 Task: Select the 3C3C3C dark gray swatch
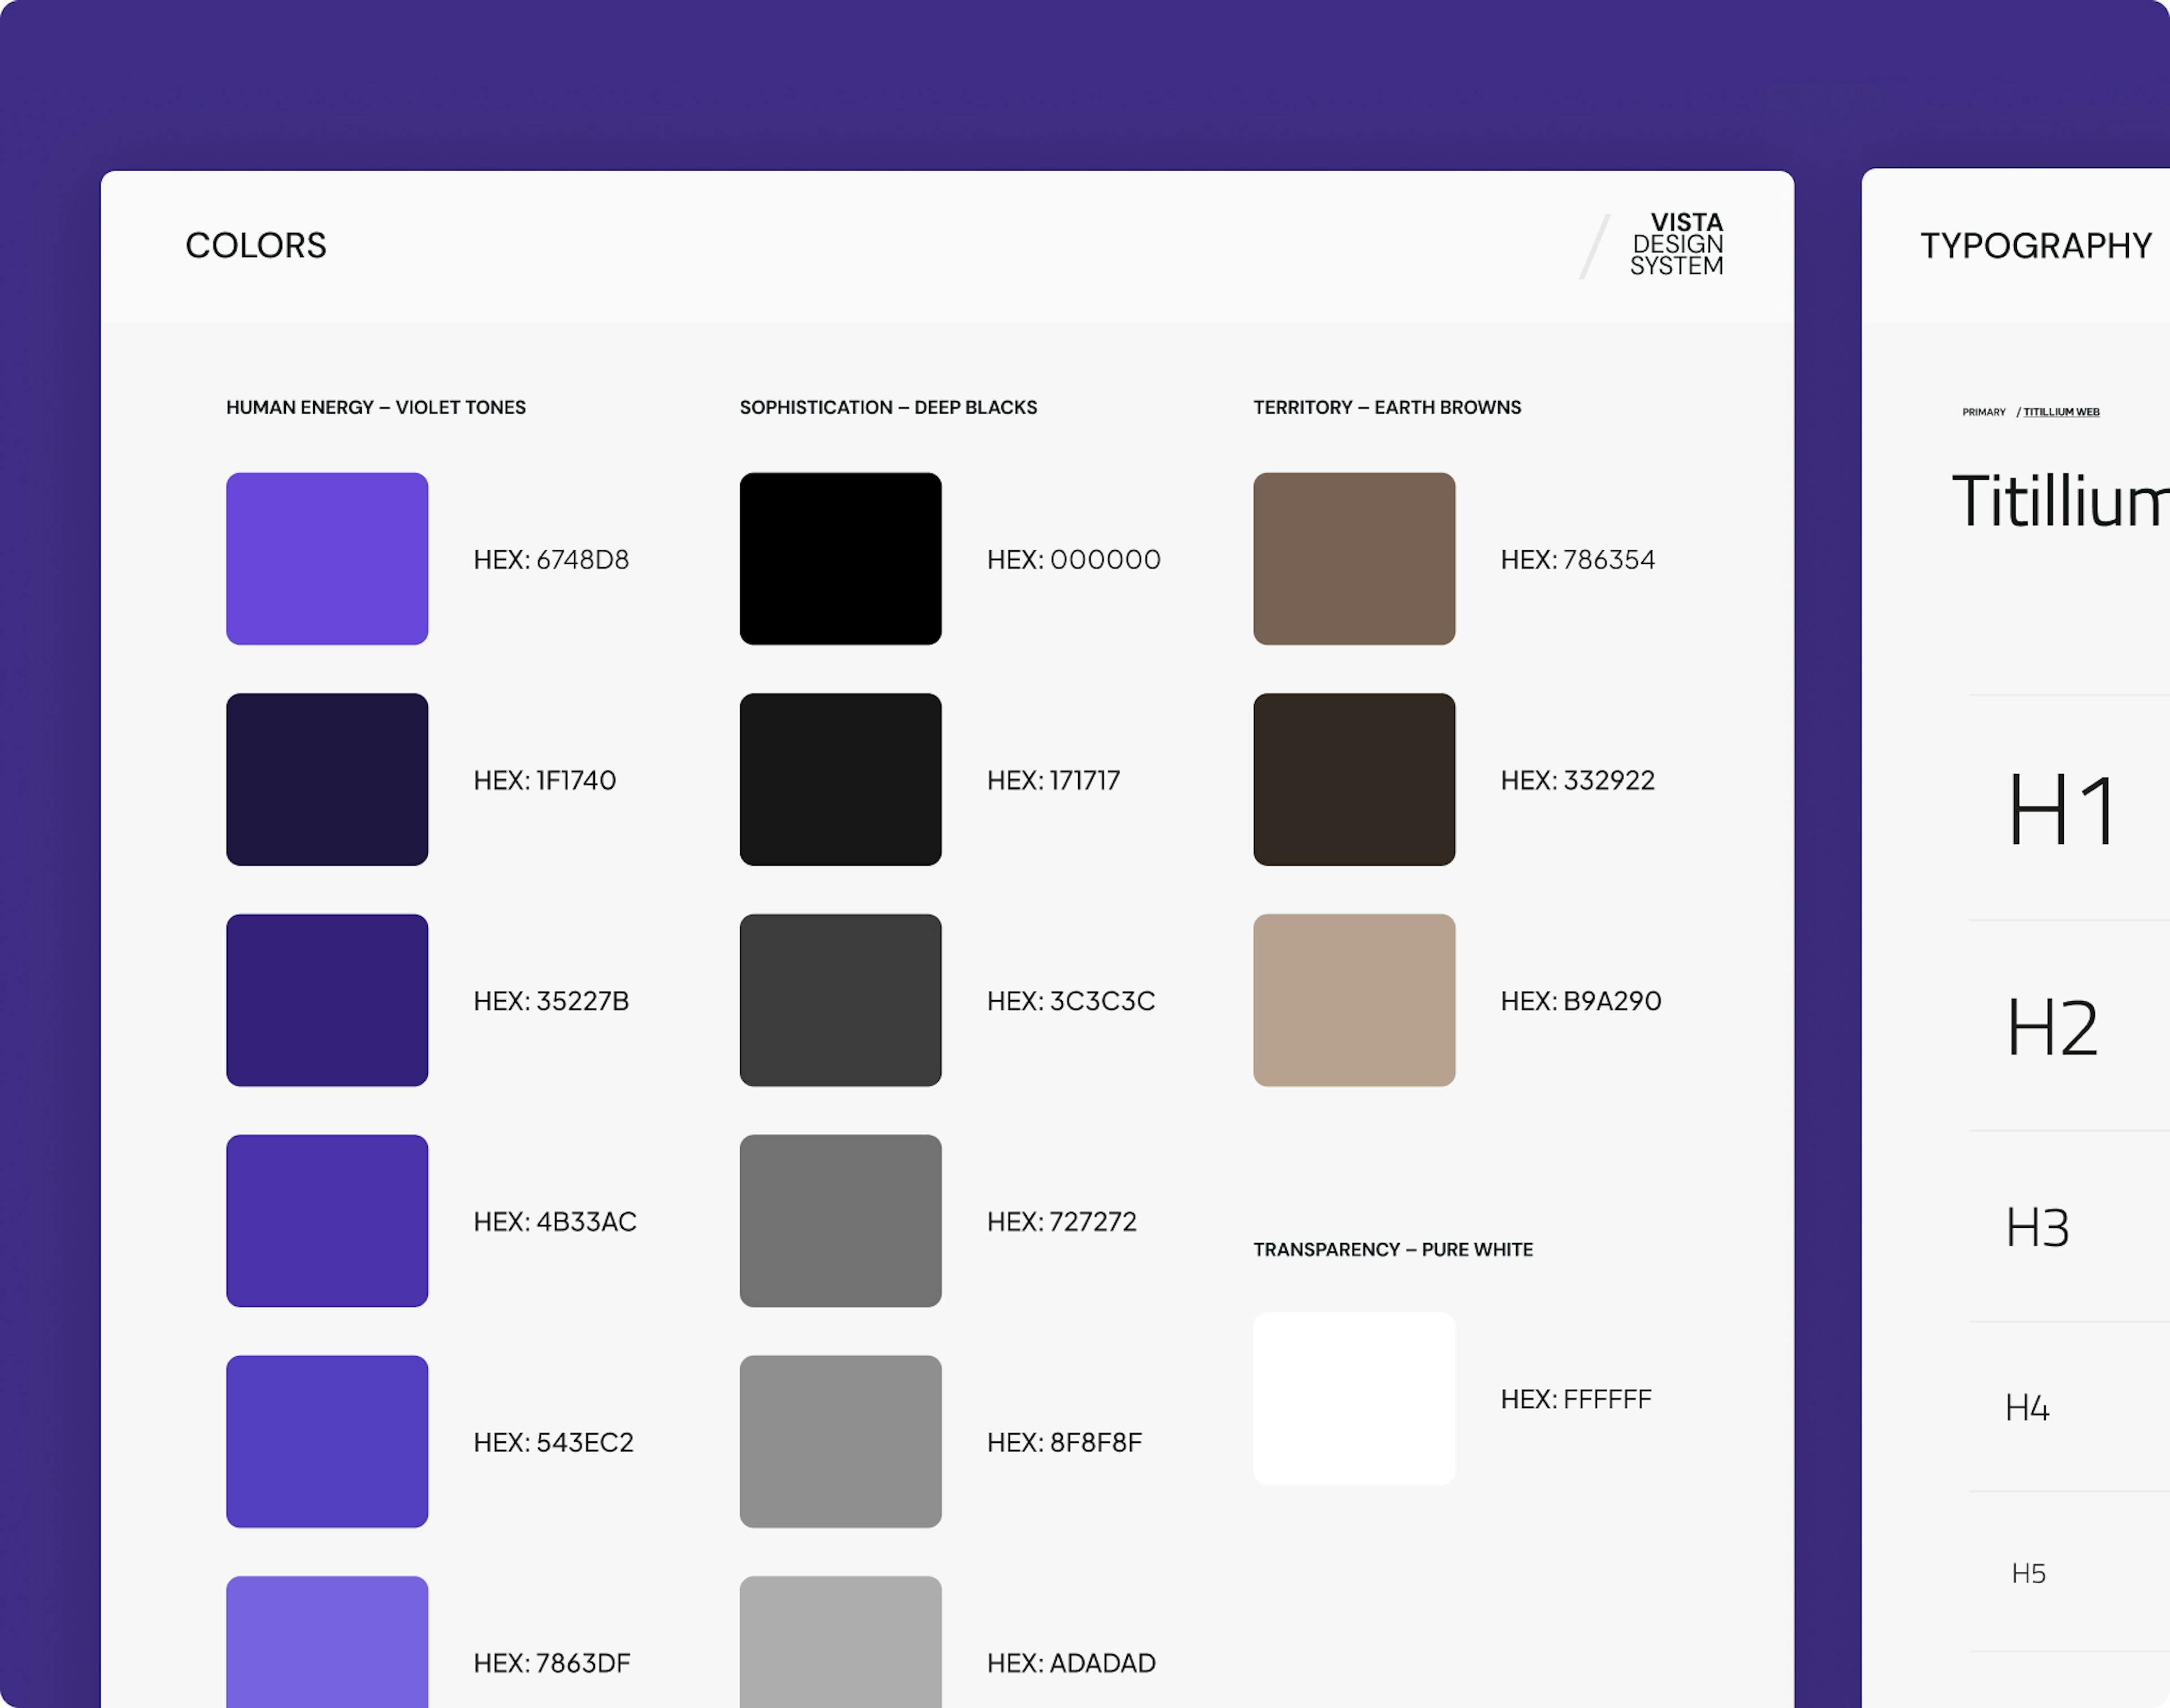840,1000
